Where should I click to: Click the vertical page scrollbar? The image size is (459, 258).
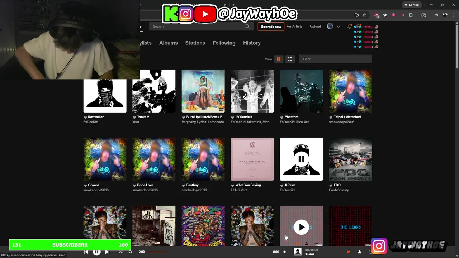click(x=457, y=47)
